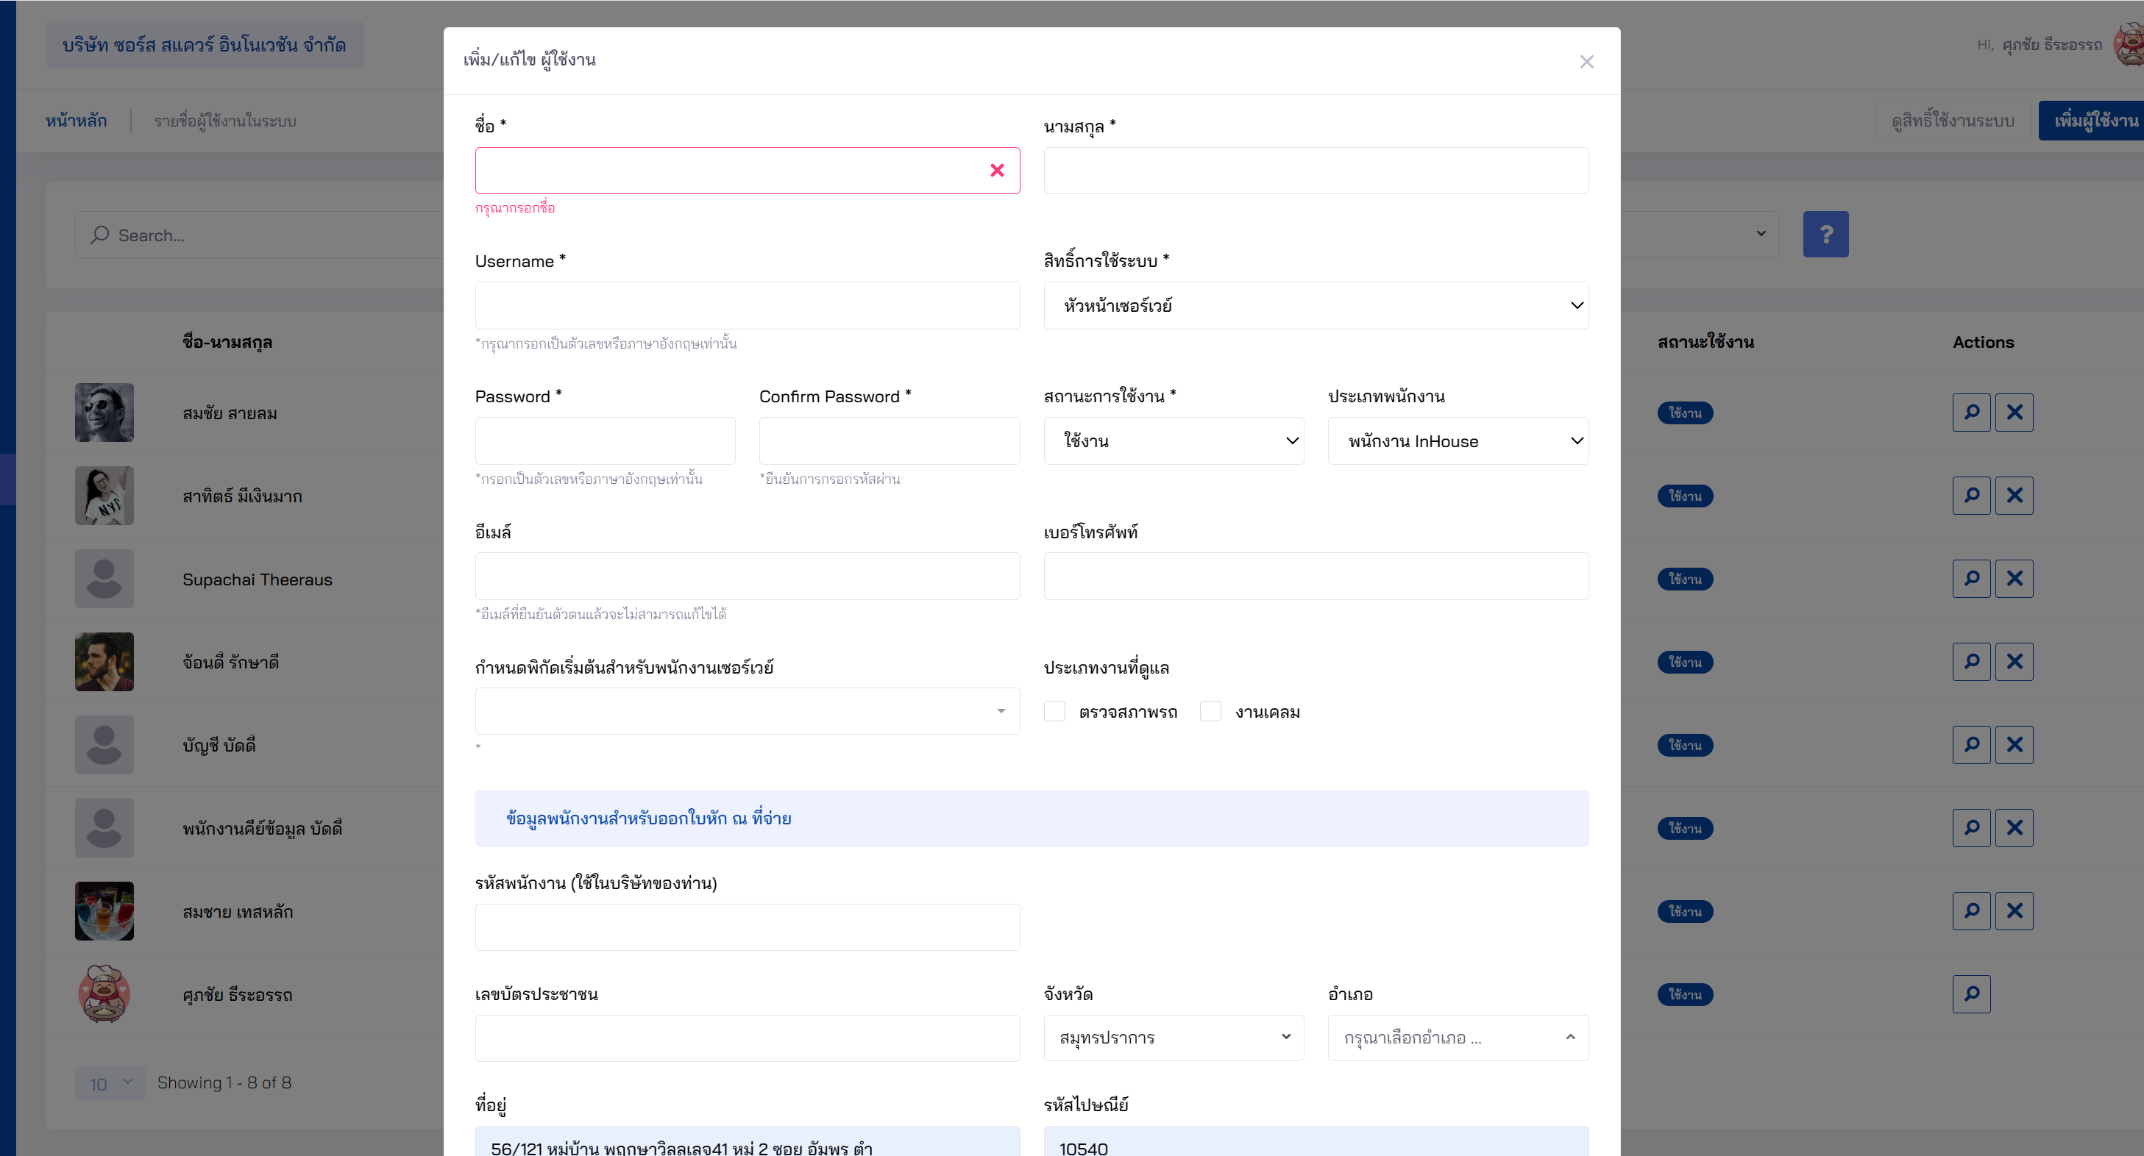Click the Username input field

coord(747,306)
